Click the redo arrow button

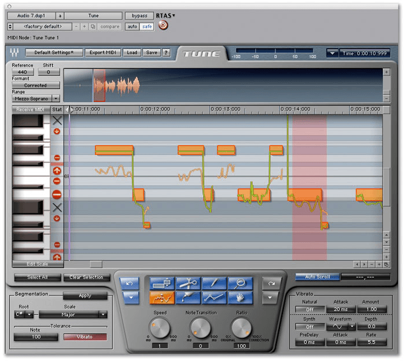pyautogui.click(x=270, y=283)
